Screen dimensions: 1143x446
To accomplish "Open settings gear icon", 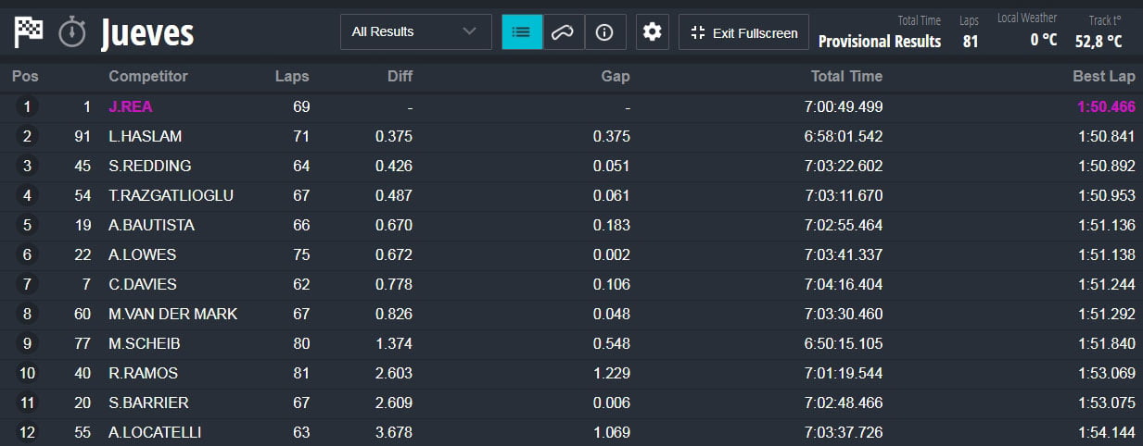I will [652, 32].
